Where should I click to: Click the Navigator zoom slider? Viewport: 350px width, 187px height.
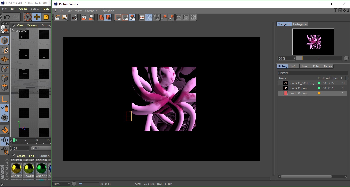click(318, 58)
